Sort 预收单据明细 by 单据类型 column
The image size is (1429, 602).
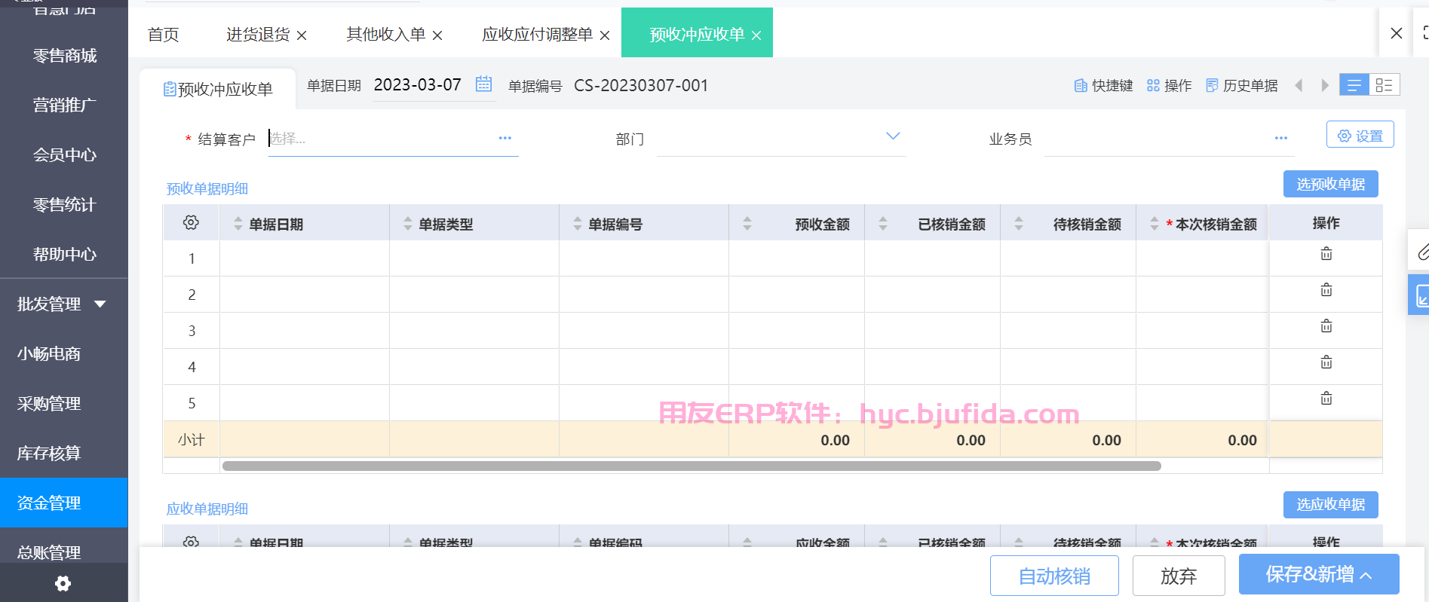(408, 223)
